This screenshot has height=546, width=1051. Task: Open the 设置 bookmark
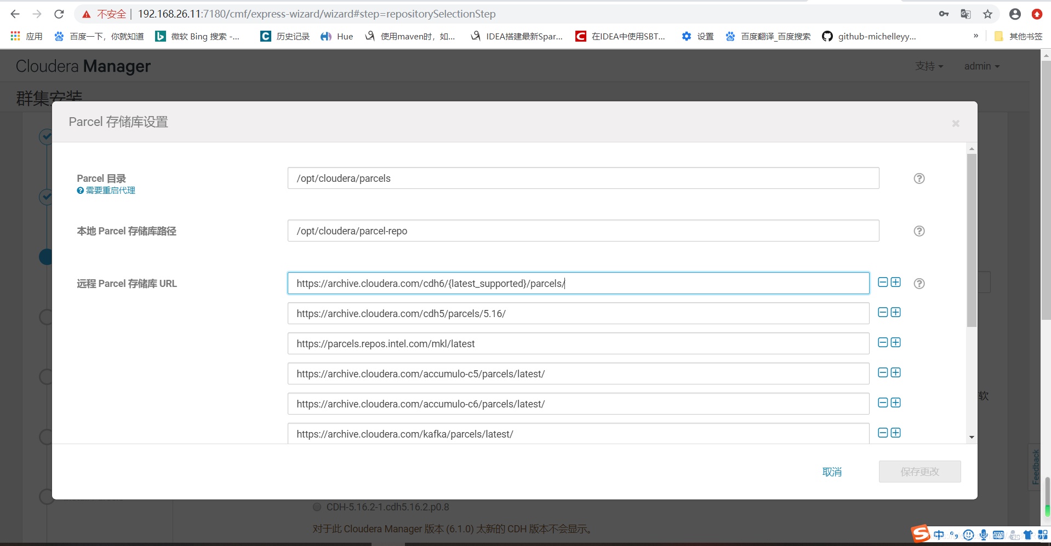pyautogui.click(x=698, y=36)
